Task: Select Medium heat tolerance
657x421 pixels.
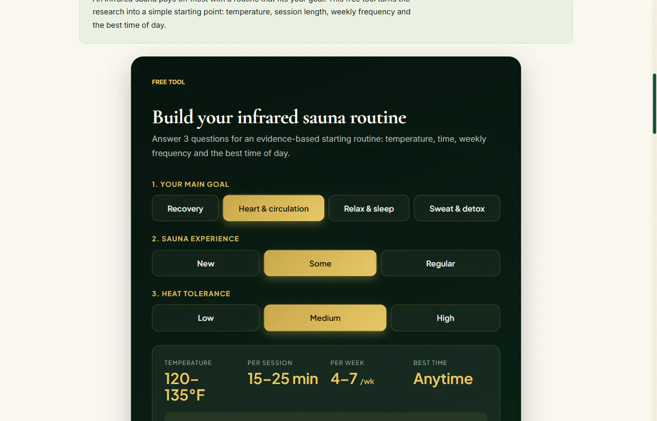Action: [325, 318]
